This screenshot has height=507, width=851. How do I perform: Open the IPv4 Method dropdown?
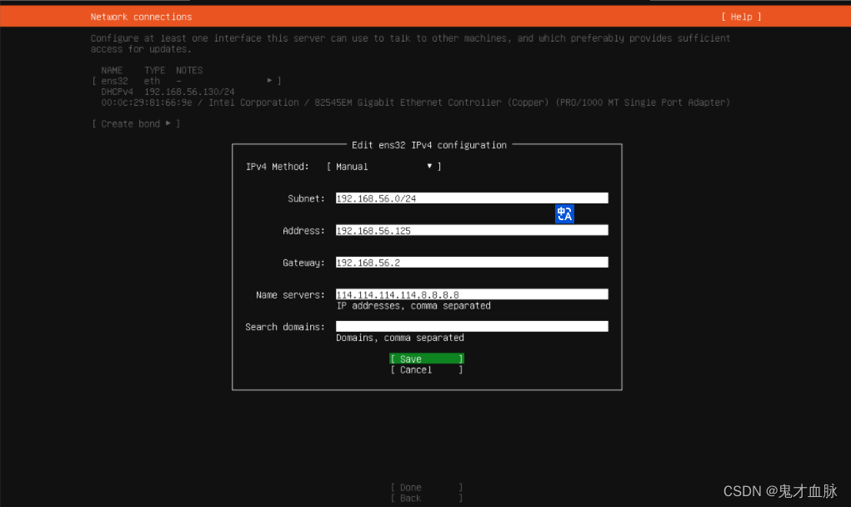pos(382,166)
